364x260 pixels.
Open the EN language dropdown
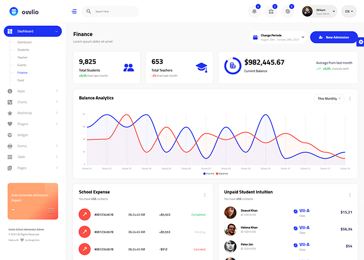click(x=349, y=11)
